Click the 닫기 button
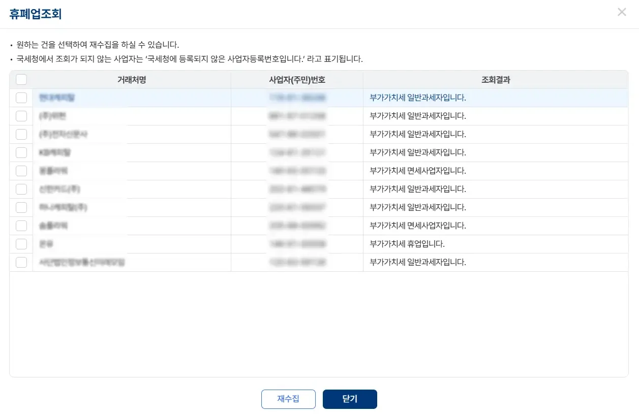The image size is (639, 416). click(x=350, y=399)
